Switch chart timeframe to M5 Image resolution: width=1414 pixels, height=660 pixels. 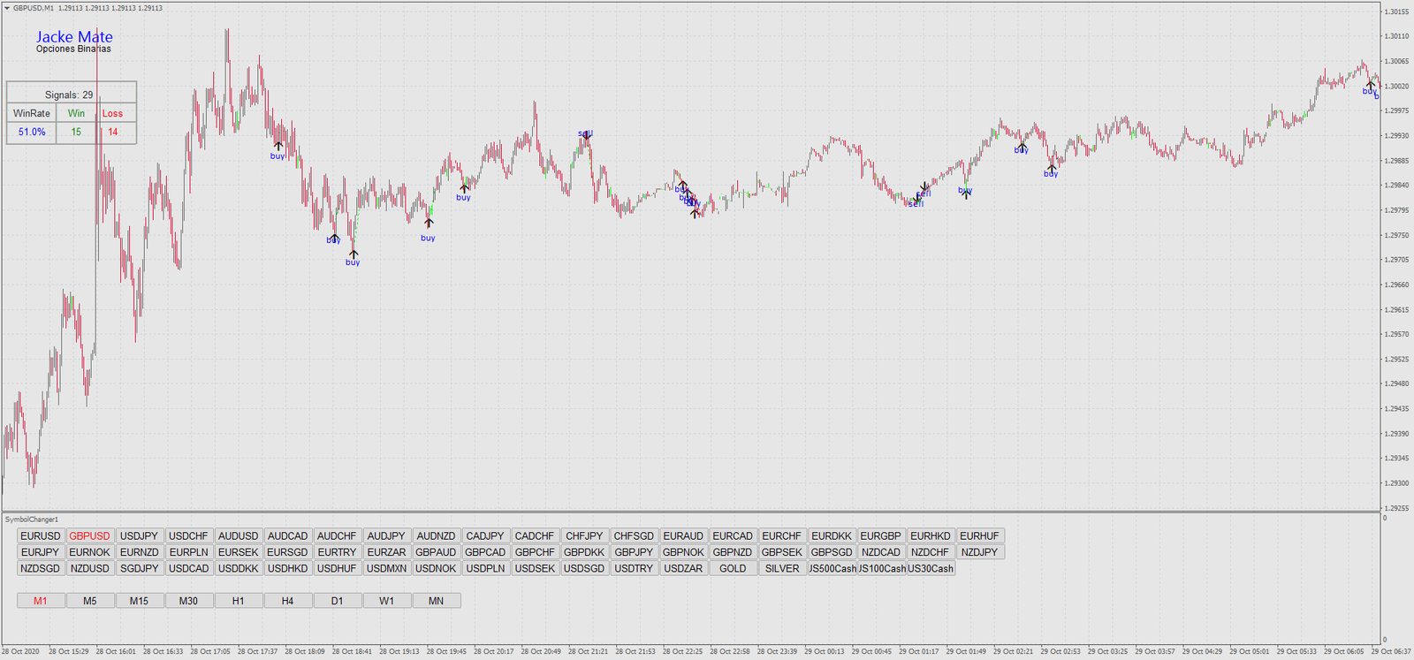[90, 601]
